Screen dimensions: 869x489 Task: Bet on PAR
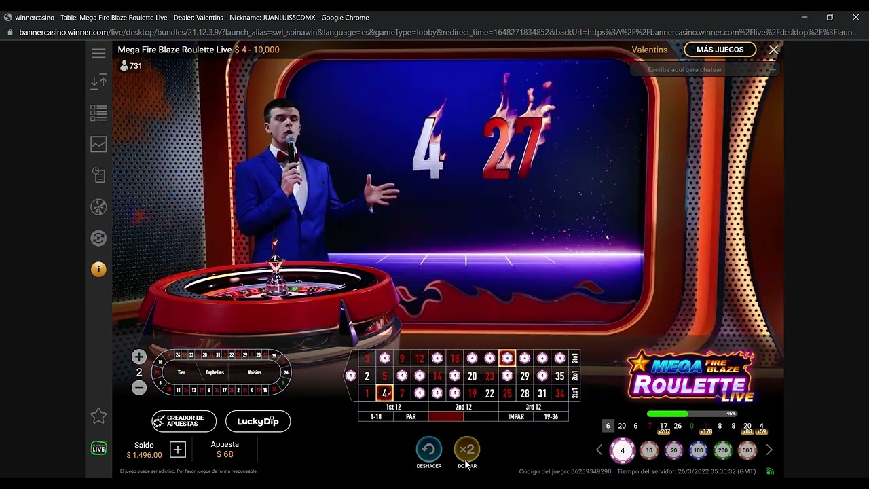[x=411, y=416]
